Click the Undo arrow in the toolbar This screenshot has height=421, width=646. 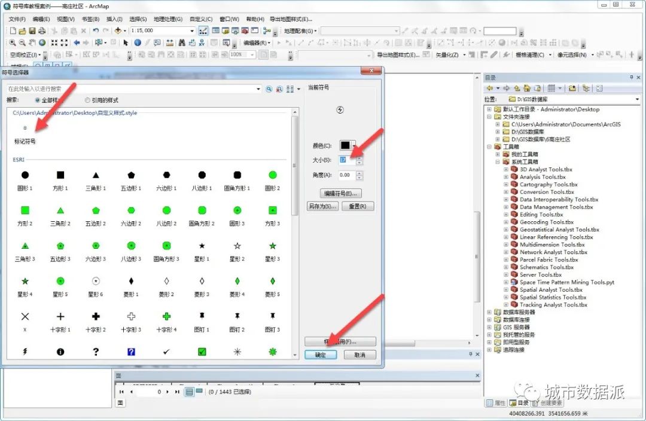point(96,30)
